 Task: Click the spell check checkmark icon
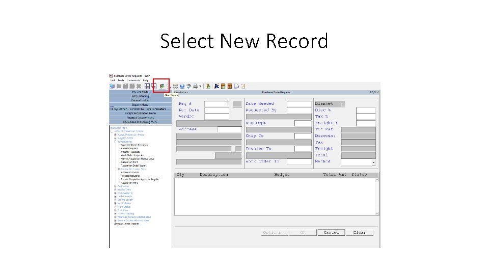(188, 86)
